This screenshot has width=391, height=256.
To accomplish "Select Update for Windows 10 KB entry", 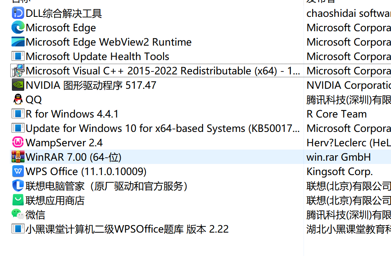I will [x=162, y=129].
